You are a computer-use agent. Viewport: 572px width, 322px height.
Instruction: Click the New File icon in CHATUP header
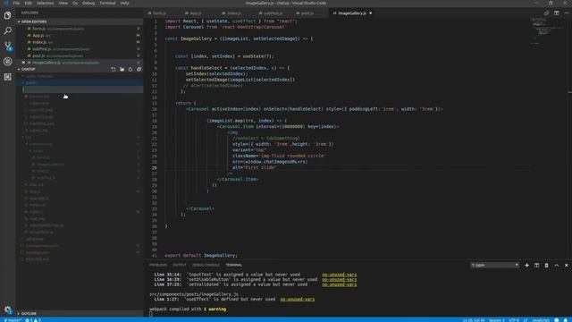114,69
